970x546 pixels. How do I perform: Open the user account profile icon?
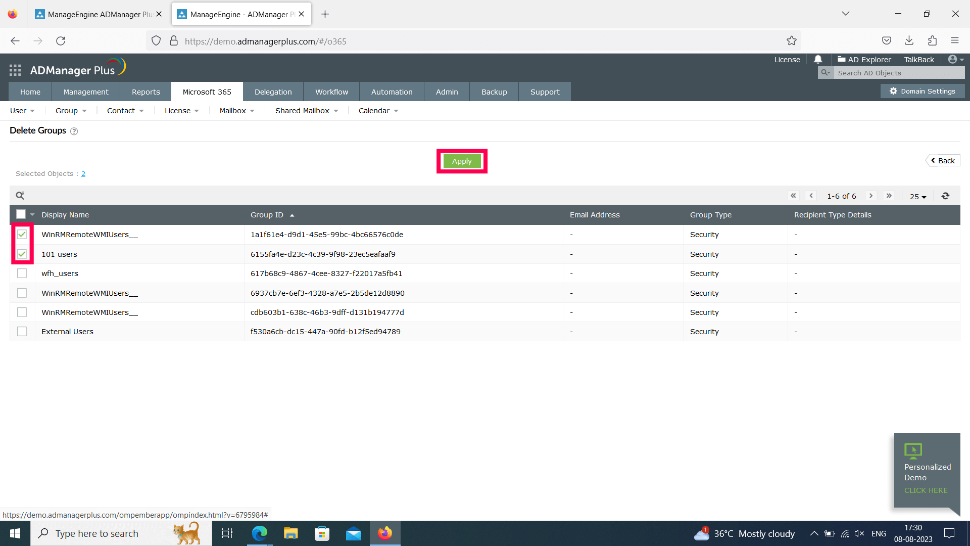point(952,60)
